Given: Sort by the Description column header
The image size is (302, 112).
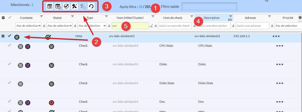Looking at the screenshot, I should [x=211, y=18].
